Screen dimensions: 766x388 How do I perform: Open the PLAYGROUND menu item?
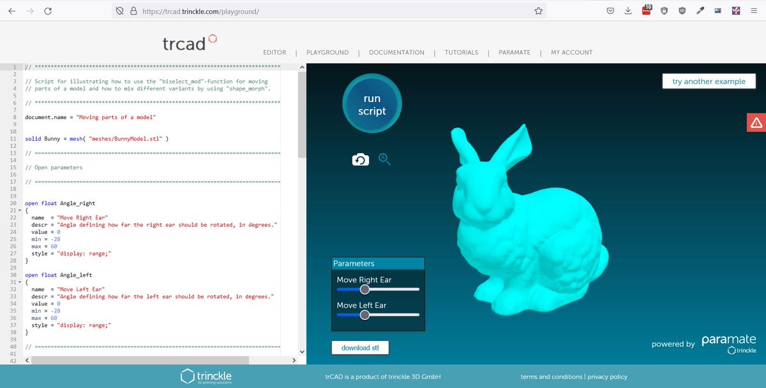click(327, 52)
